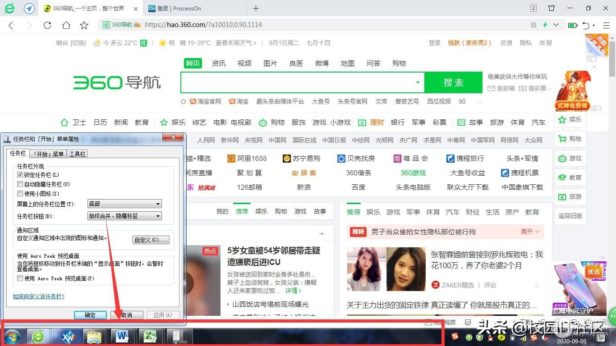Uncheck the 锁定任务栏 checkbox
616x346 pixels.
pos(20,175)
